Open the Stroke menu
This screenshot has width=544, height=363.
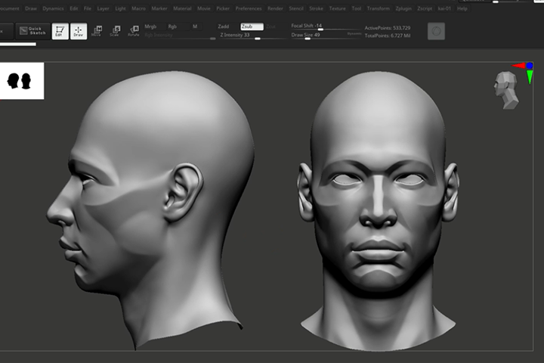coord(316,8)
